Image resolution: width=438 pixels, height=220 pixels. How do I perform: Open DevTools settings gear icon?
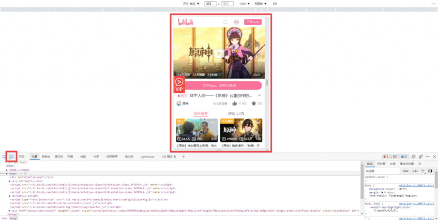click(413, 157)
